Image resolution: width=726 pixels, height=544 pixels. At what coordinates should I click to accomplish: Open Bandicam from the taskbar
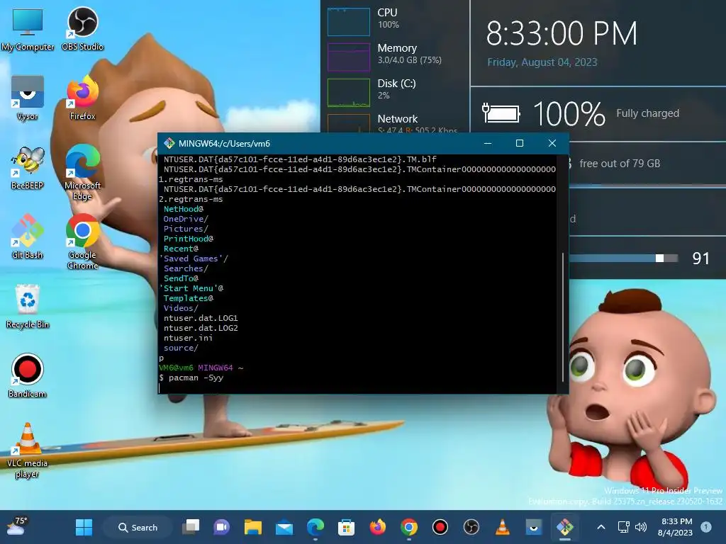pos(440,527)
